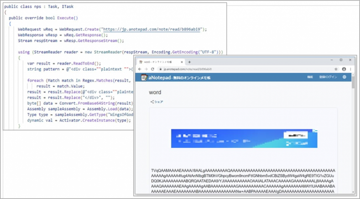This screenshot has width=360, height=199.
Task: Click the 登録/ログイン link
Action: coord(328,77)
